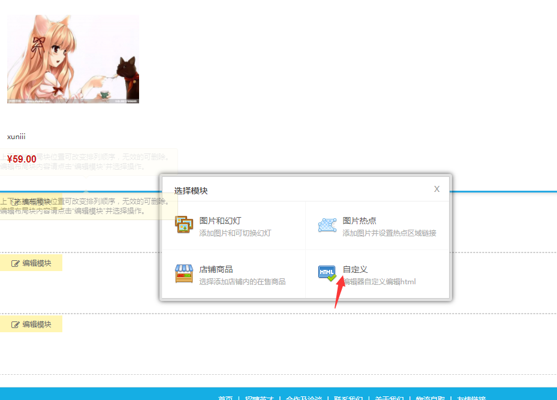This screenshot has width=557, height=400.
Task: Open the xuniii product name
Action: [16, 137]
